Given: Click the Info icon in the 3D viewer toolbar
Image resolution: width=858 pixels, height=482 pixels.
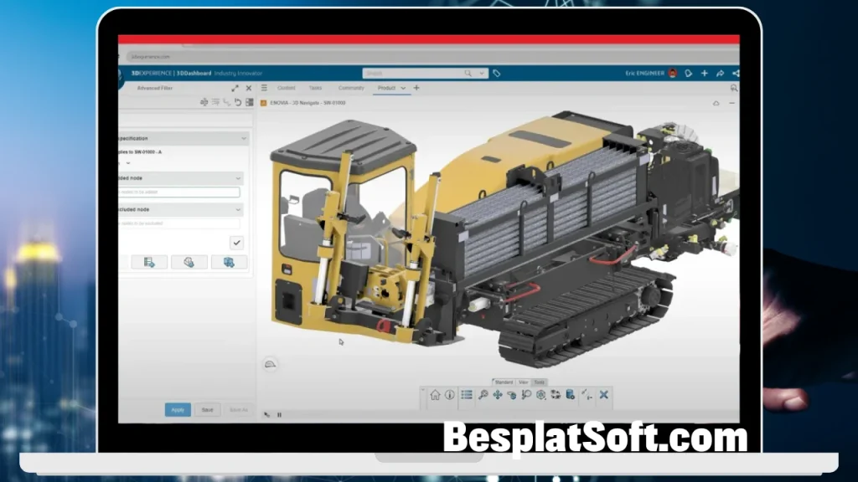Looking at the screenshot, I should (449, 393).
